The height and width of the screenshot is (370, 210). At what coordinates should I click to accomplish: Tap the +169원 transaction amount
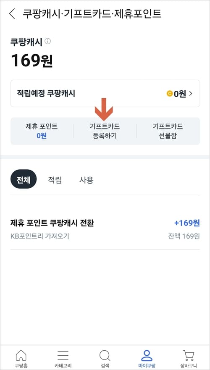[187, 223]
